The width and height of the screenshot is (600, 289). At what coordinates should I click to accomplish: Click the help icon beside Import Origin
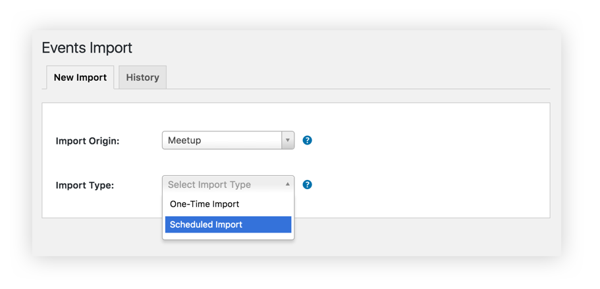(308, 141)
